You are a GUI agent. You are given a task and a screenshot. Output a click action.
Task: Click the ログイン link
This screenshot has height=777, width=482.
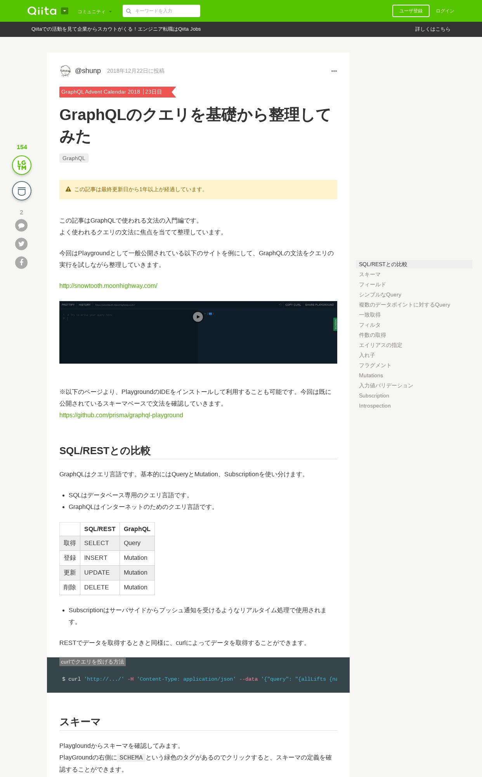[x=445, y=11]
